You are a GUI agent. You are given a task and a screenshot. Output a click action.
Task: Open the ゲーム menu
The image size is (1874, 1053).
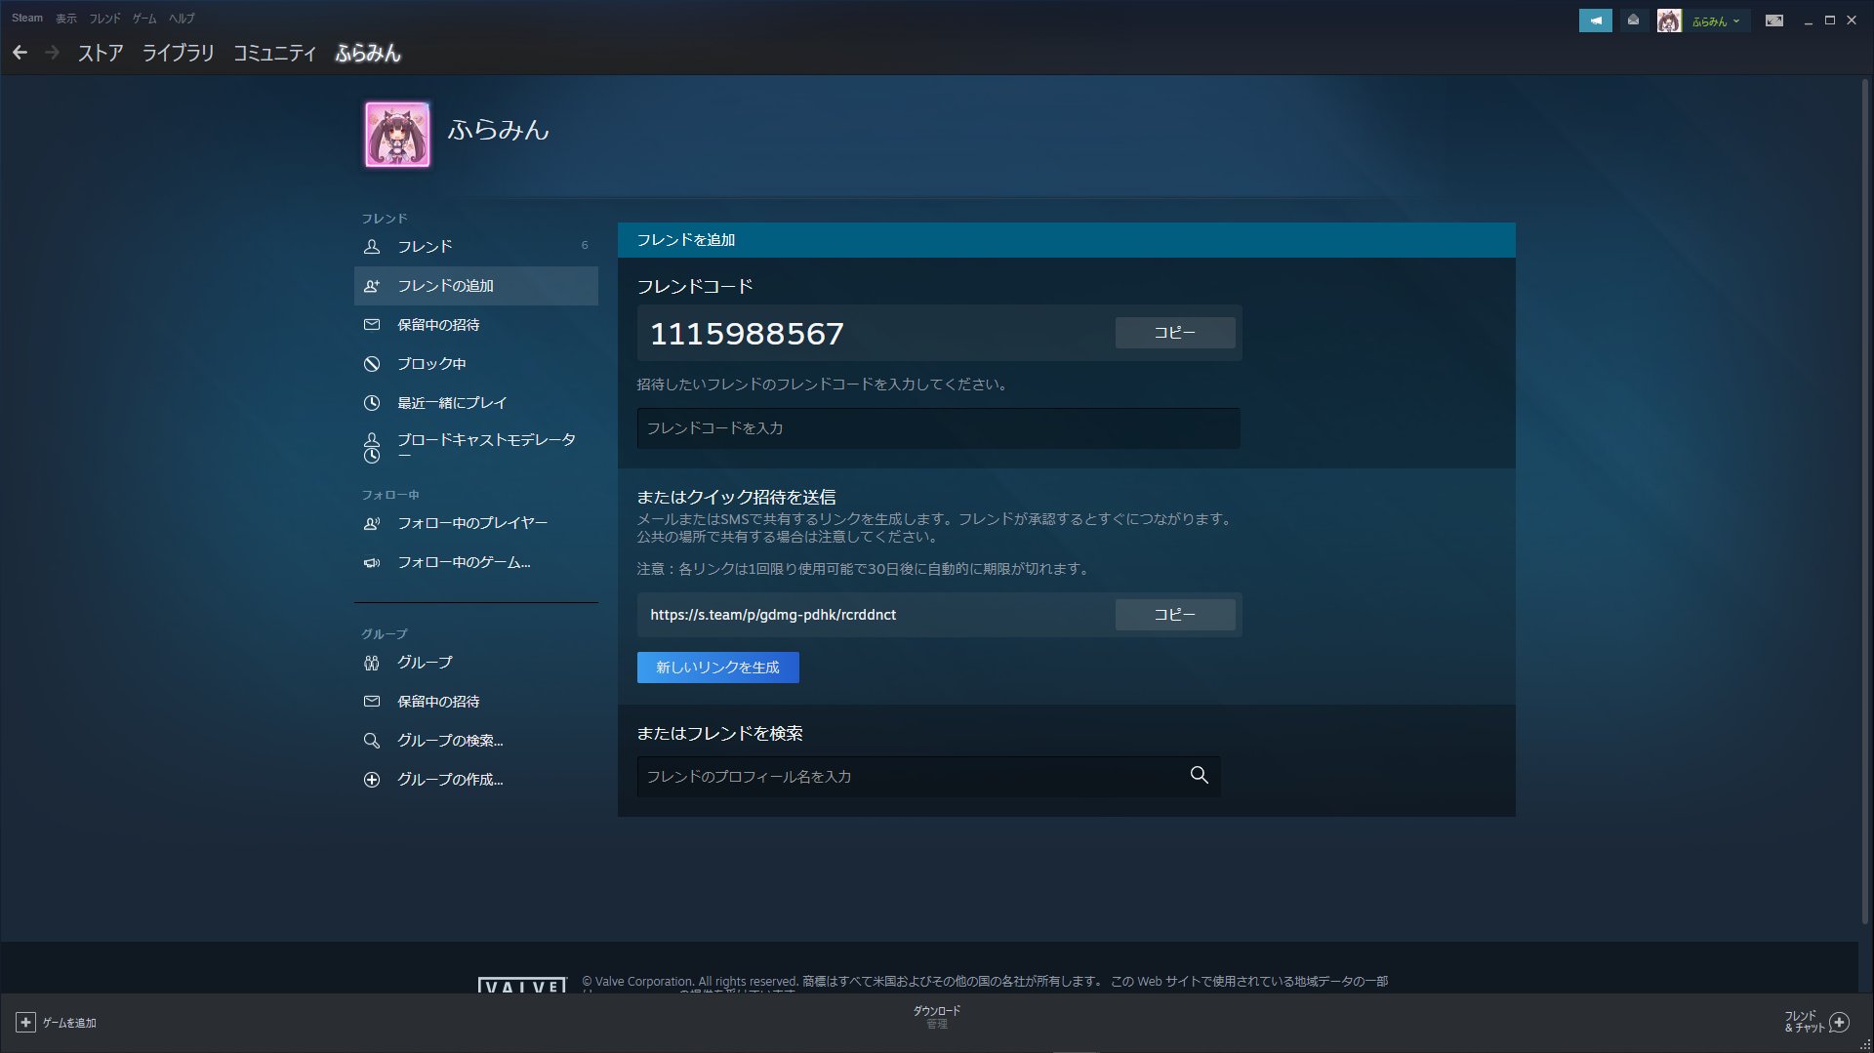pos(144,18)
